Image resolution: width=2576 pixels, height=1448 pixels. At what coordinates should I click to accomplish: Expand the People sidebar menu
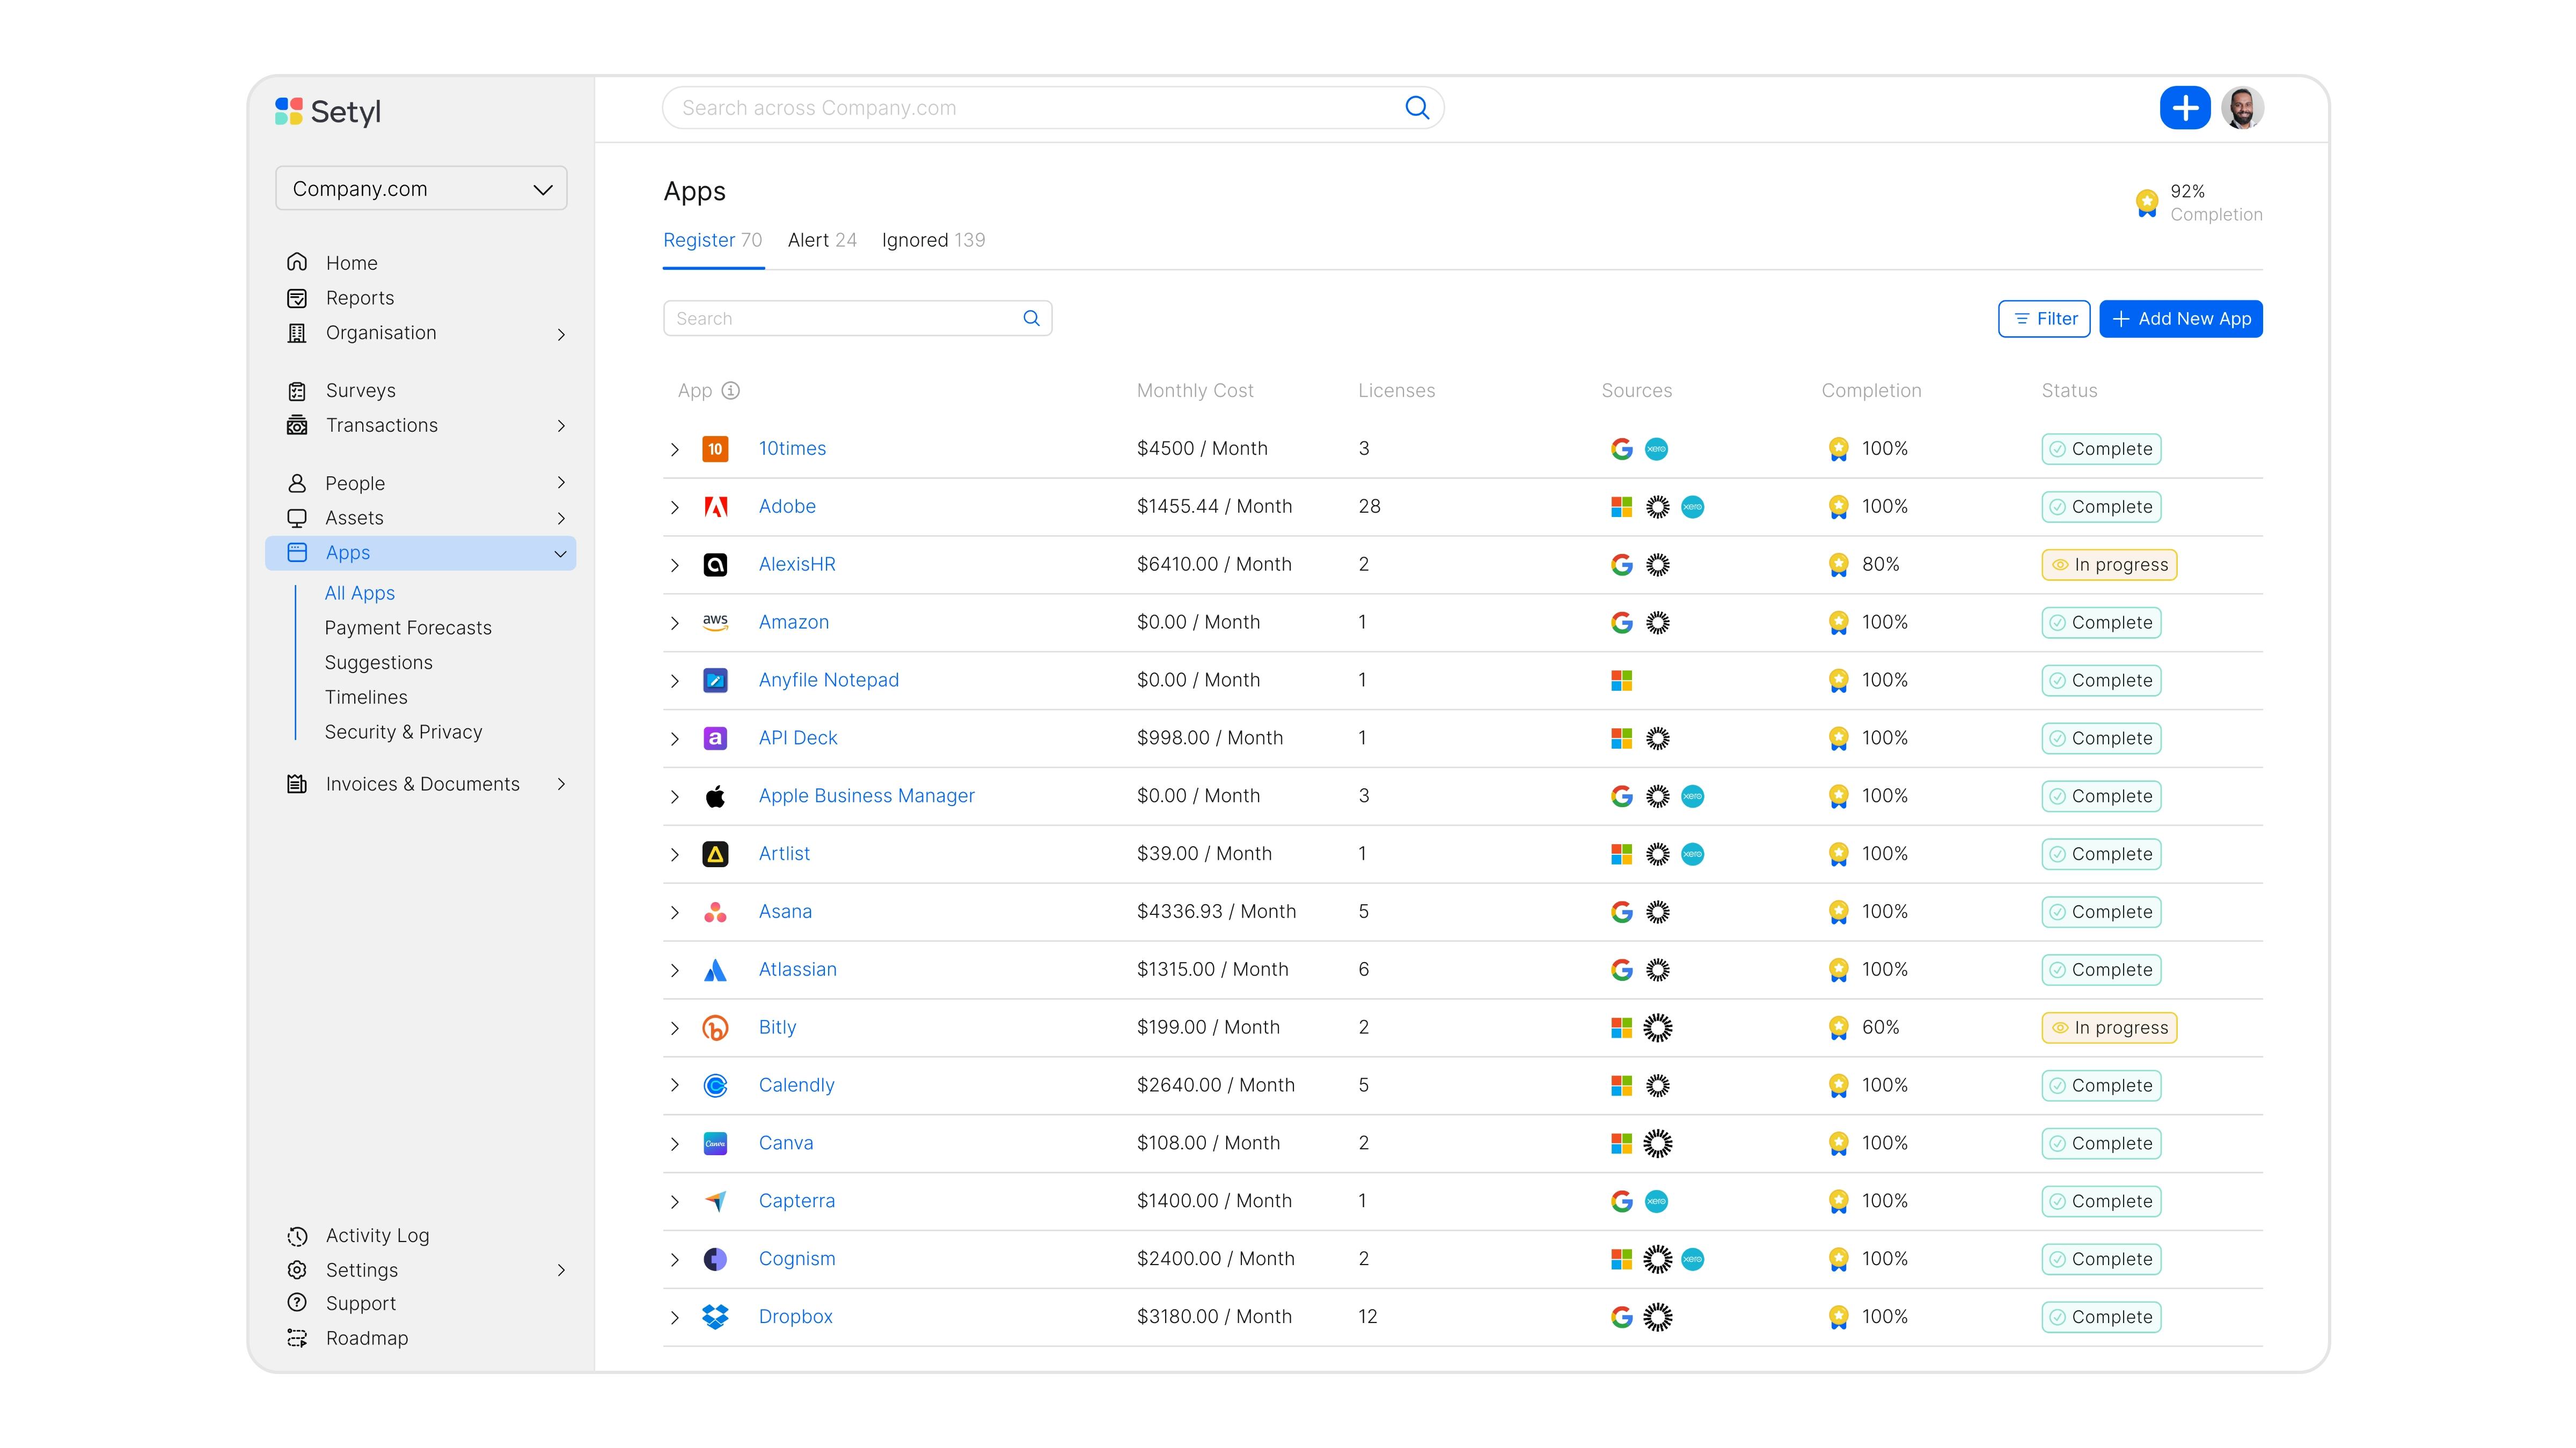click(561, 483)
